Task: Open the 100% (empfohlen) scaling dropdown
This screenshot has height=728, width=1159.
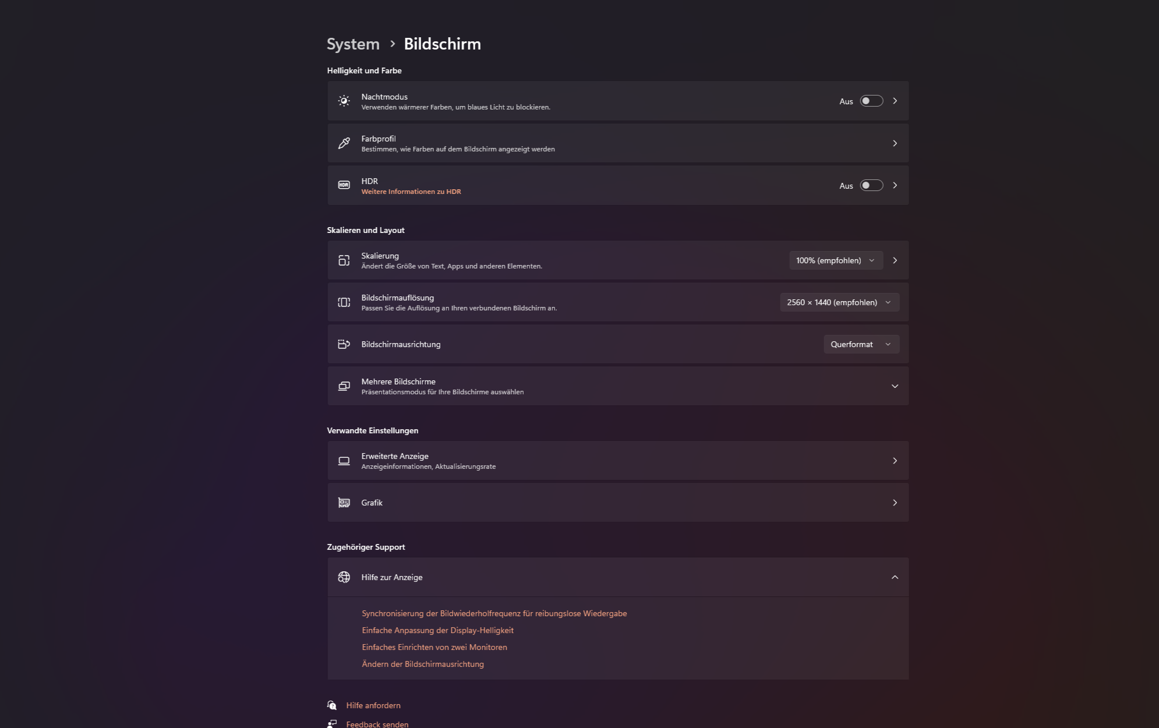Action: pyautogui.click(x=836, y=260)
